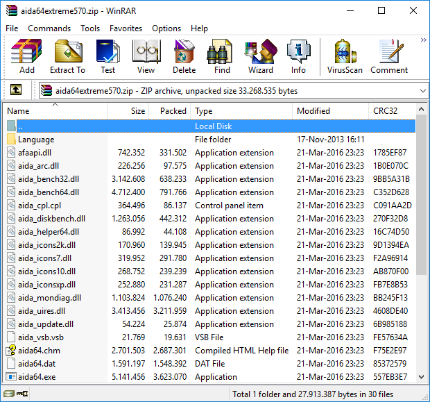Screen dimensions: 430x402
Task: Select the aida_update.dll file name
Action: click(x=46, y=324)
